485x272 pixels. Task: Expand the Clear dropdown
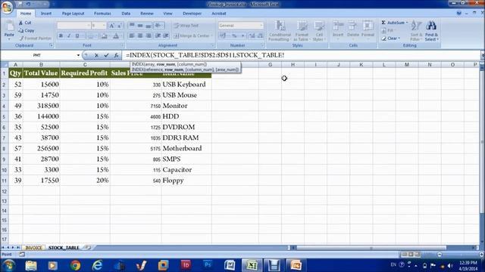[399, 39]
